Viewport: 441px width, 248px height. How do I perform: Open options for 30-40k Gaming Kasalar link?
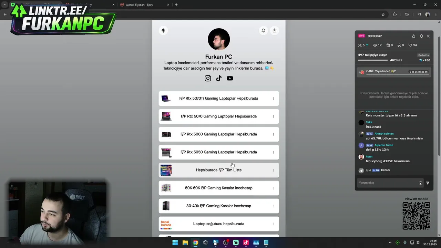(x=273, y=206)
